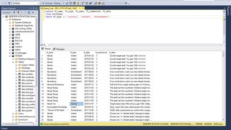Select the dbo.cardlists table
231x130 pixels.
pos(27,74)
